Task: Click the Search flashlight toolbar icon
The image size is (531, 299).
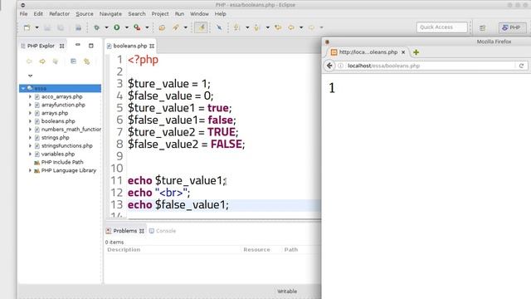Action: click(x=176, y=27)
